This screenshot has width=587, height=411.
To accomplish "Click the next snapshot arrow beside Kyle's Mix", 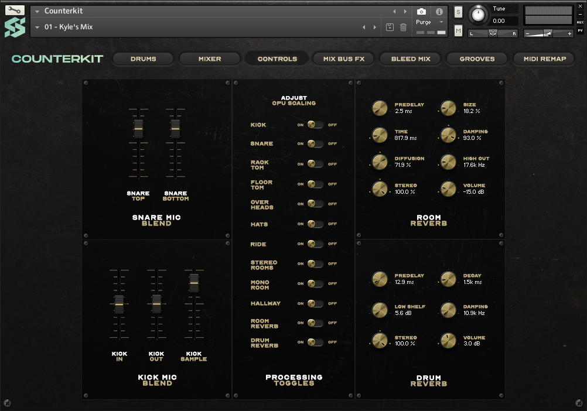I will 375,27.
